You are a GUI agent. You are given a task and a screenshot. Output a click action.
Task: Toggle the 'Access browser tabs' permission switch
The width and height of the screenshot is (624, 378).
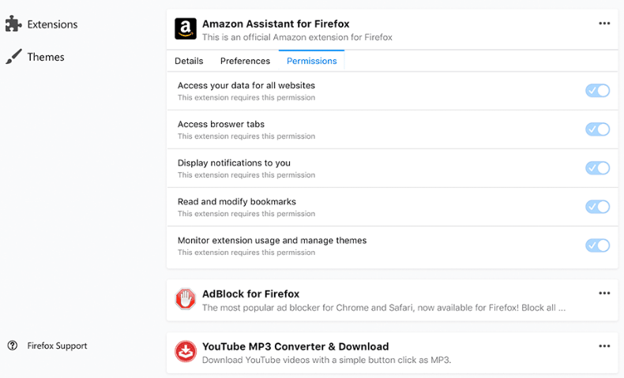[x=597, y=129]
